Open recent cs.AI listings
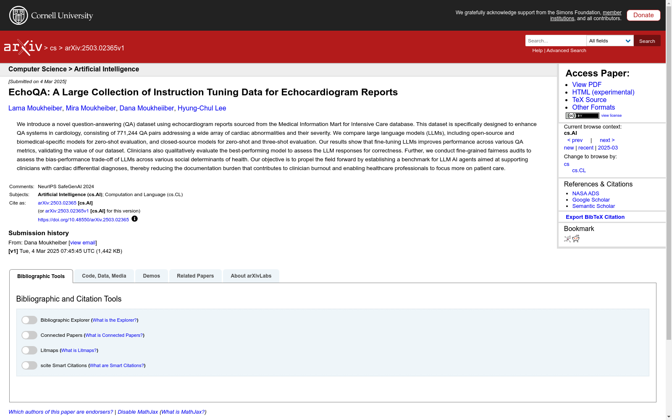This screenshot has width=672, height=420. pyautogui.click(x=586, y=148)
